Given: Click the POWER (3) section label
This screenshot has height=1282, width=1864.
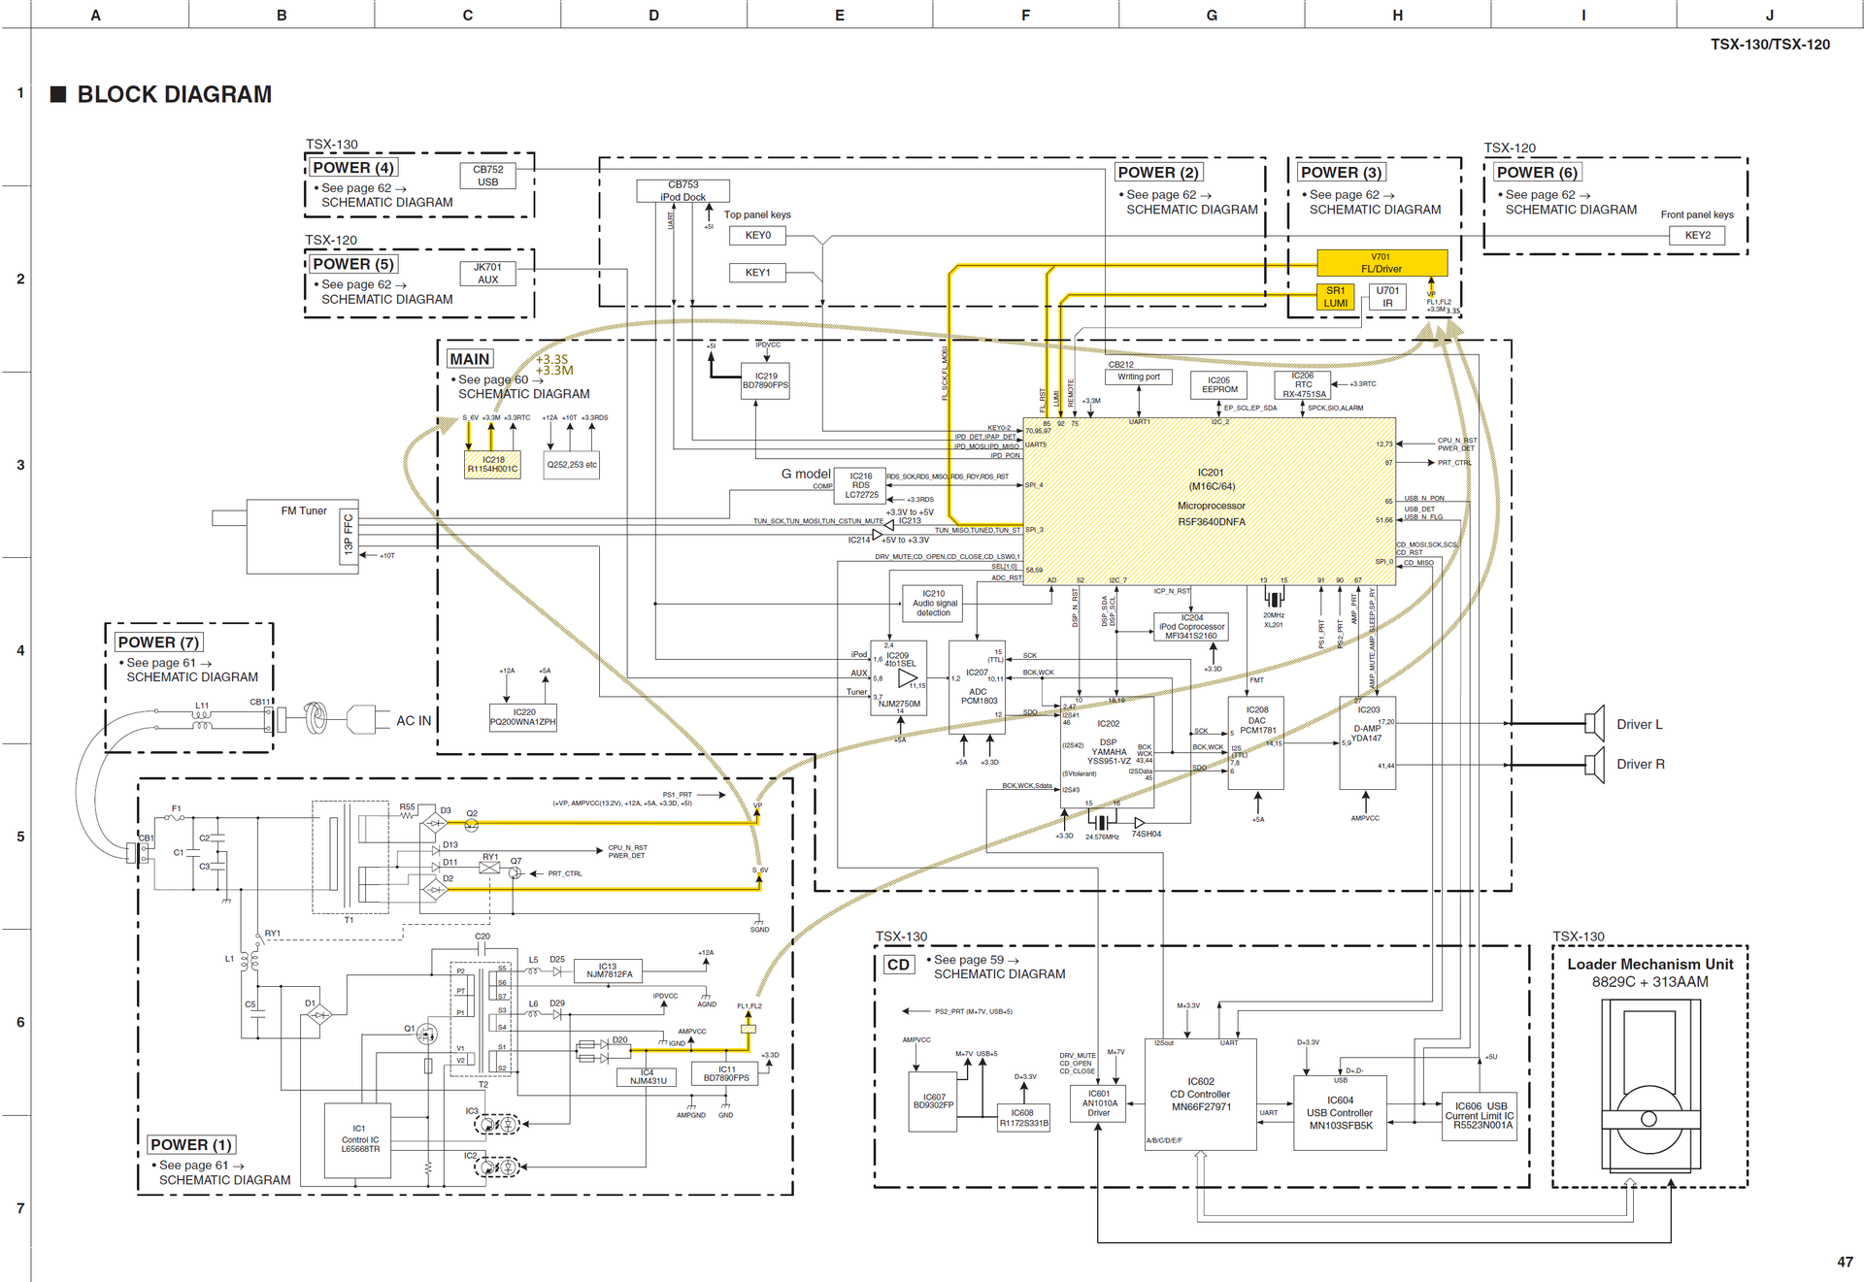Looking at the screenshot, I should coord(1342,173).
